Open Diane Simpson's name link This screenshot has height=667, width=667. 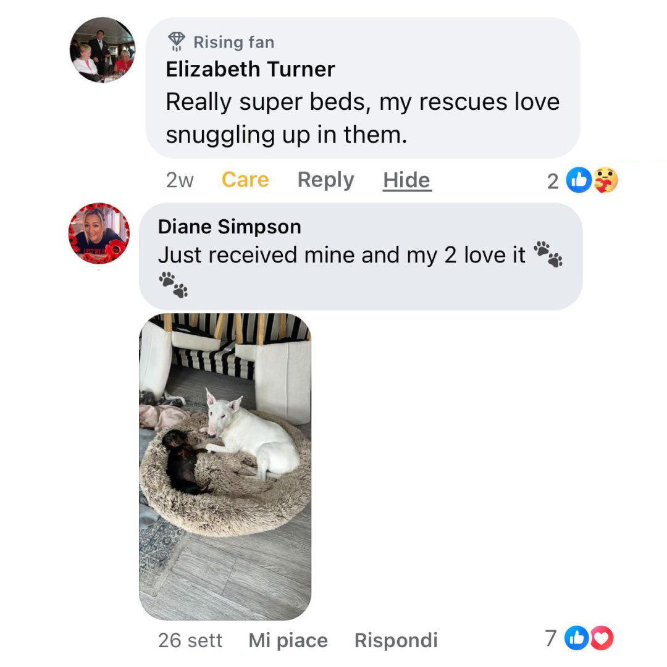click(229, 226)
